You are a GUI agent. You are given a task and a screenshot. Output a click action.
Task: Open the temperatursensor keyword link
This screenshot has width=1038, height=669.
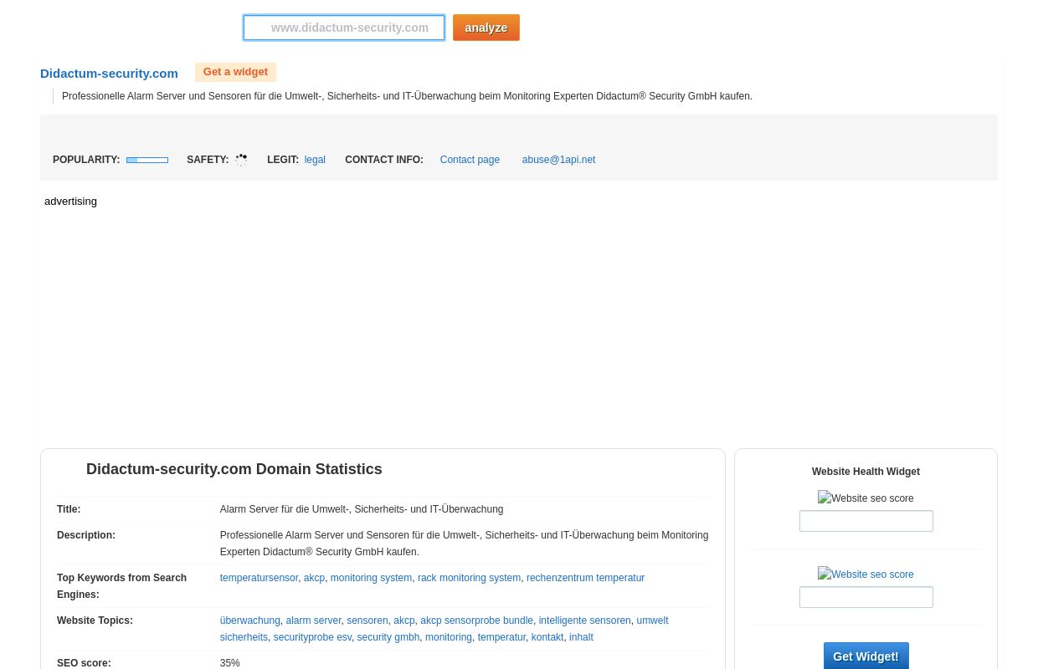coord(259,578)
